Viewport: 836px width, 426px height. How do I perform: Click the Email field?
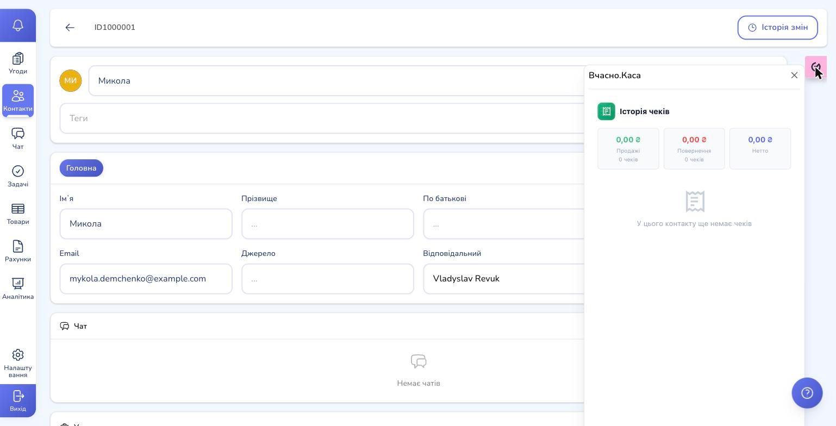[146, 279]
